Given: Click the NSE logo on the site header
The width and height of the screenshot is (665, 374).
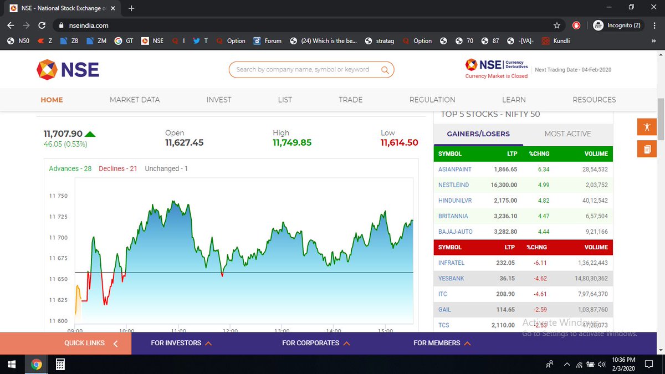Looking at the screenshot, I should 68,70.
